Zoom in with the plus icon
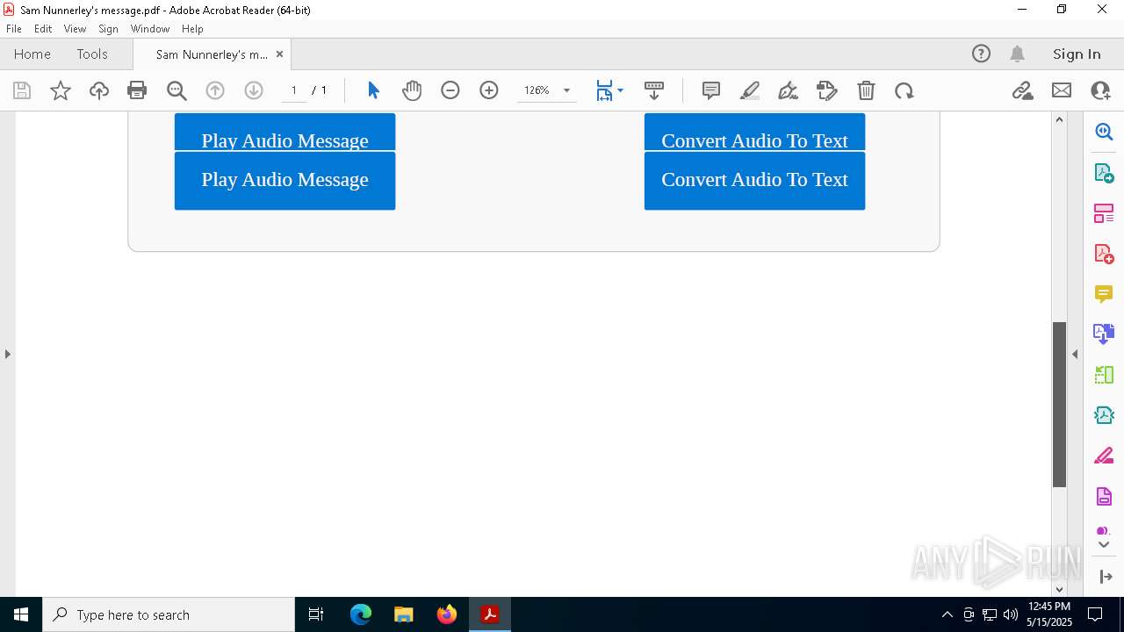The height and width of the screenshot is (632, 1124). (x=489, y=90)
